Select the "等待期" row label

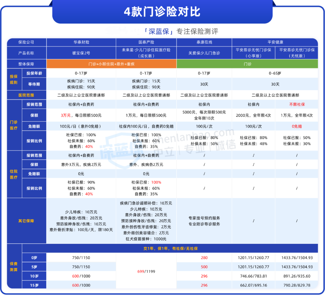coord(34,84)
